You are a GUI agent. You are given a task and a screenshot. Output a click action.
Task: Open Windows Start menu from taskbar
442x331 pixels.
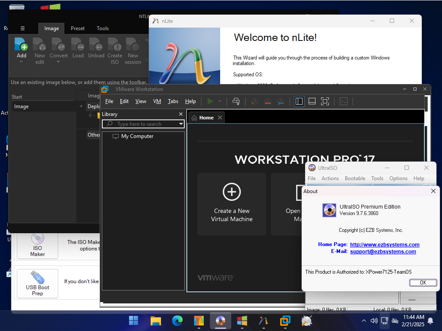(x=134, y=321)
